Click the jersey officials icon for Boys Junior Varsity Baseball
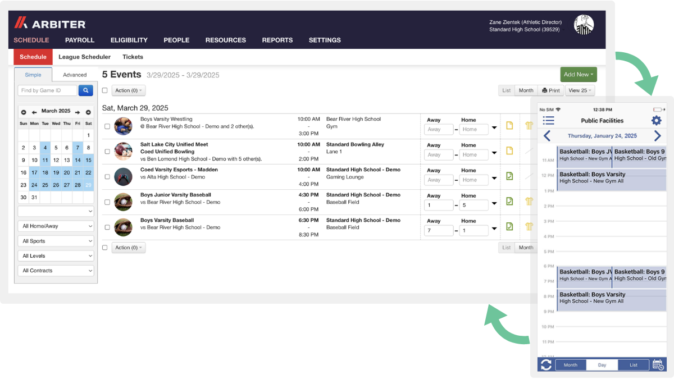The image size is (674, 379). tap(529, 202)
